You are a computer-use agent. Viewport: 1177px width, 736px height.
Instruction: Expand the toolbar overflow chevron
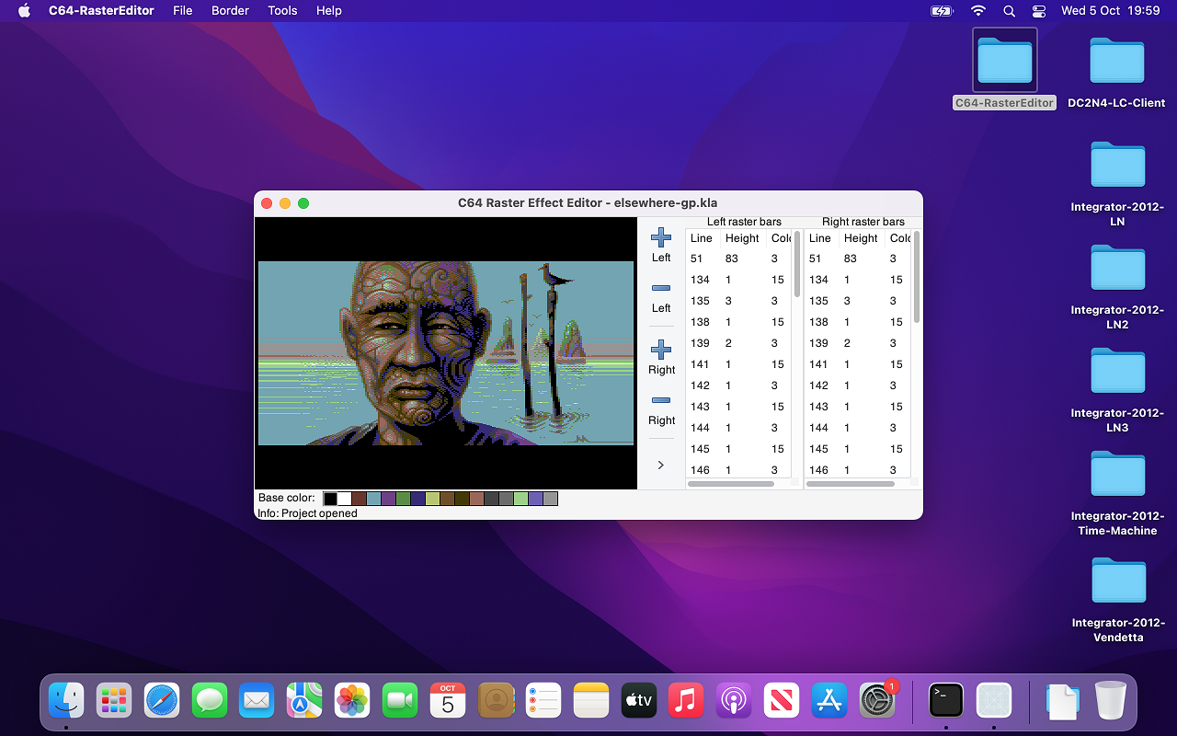click(x=660, y=466)
